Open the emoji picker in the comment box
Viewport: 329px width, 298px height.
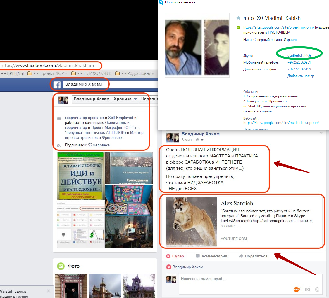coord(317,290)
